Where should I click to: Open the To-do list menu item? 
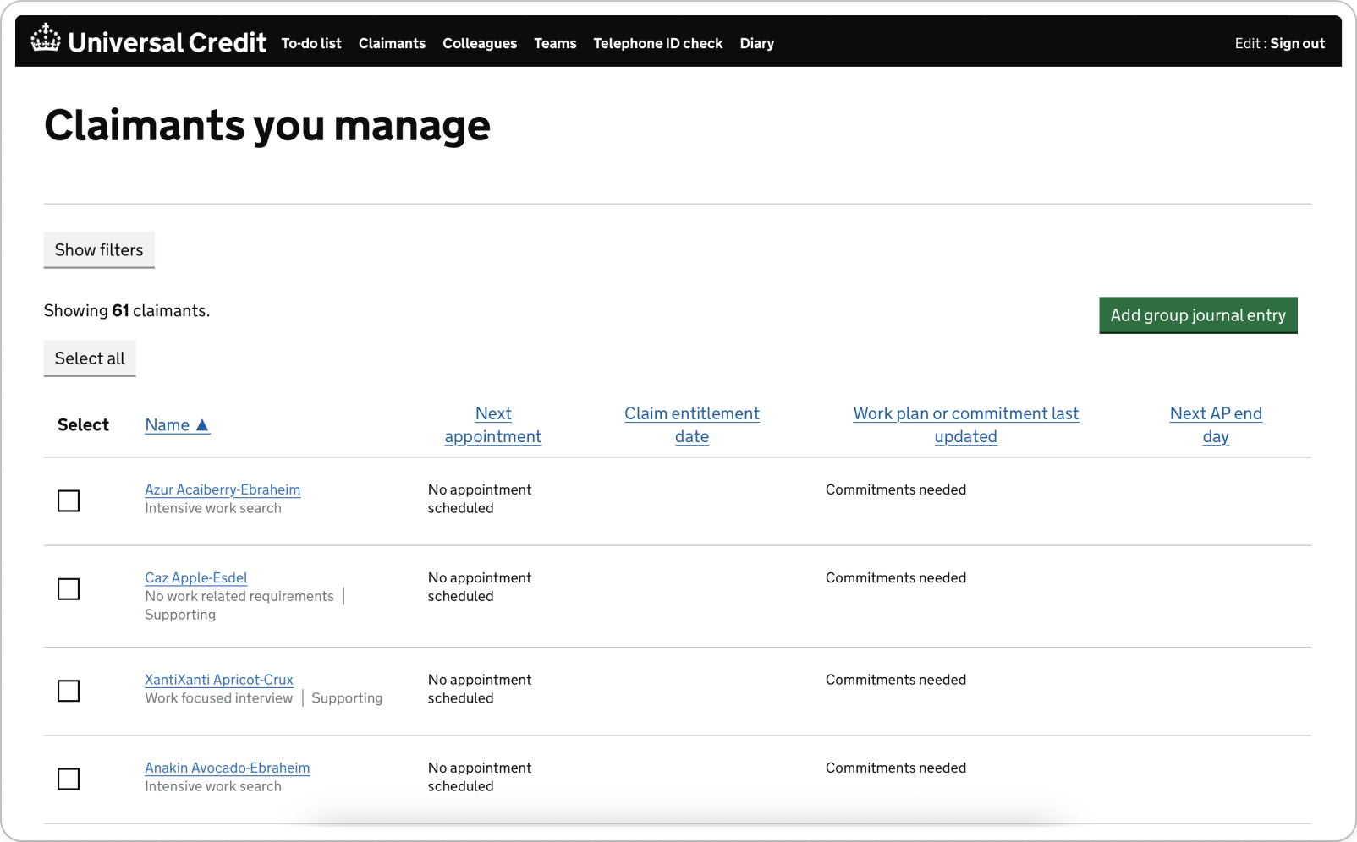311,43
